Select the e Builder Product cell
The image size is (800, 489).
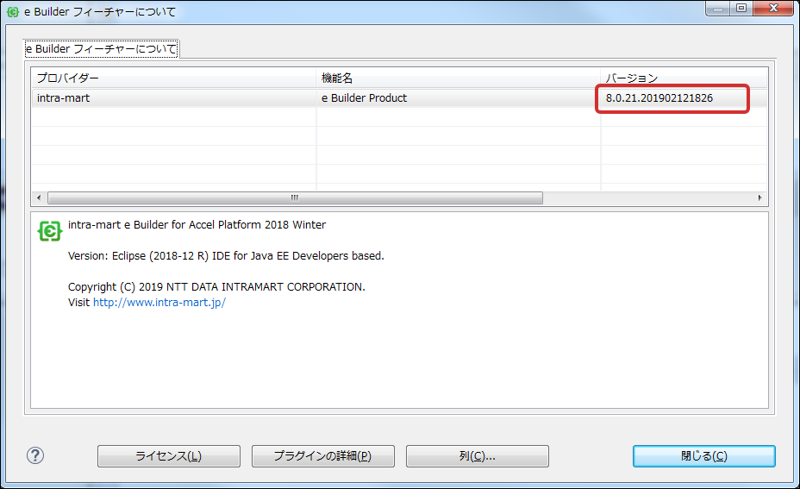point(458,98)
